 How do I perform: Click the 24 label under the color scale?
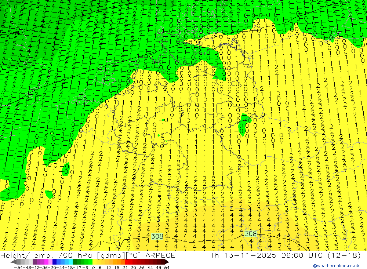125,268
